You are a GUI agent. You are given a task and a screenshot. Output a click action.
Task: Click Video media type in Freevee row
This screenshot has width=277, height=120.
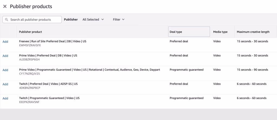[217, 41]
